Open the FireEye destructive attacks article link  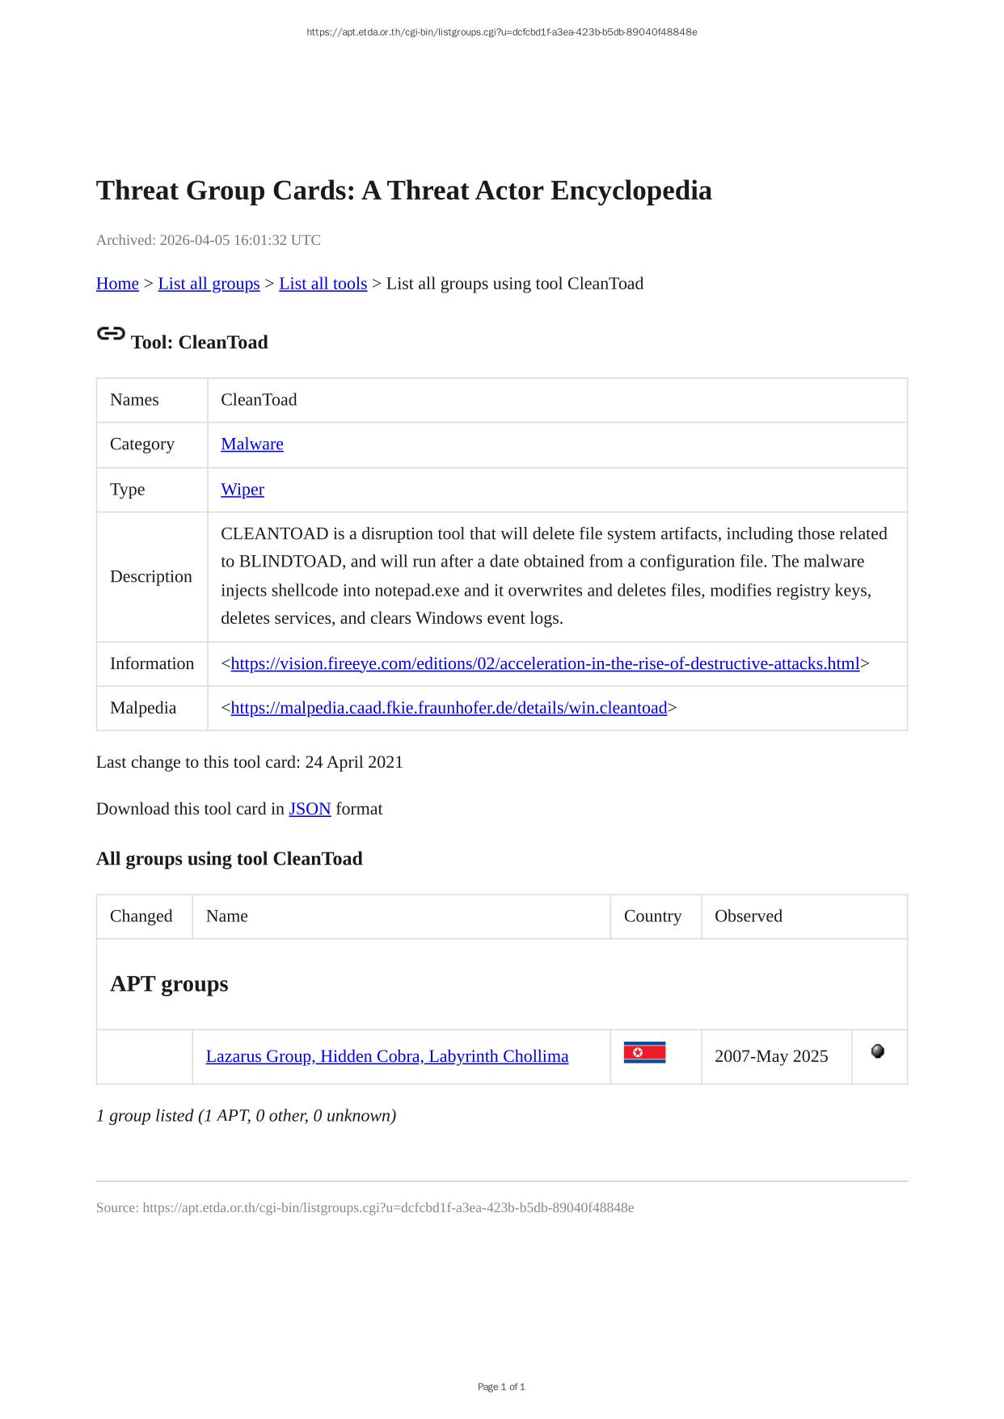[x=545, y=663]
